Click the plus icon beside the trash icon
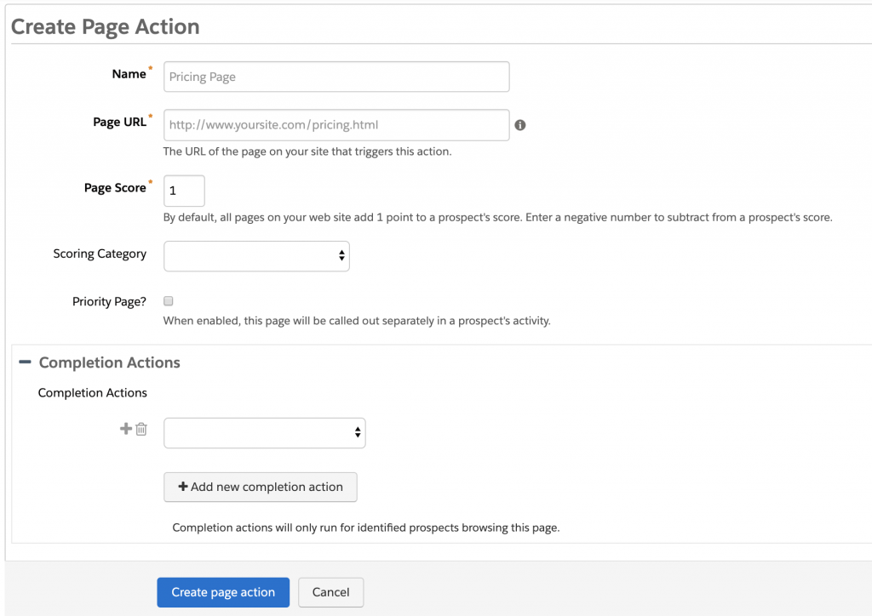The width and height of the screenshot is (872, 616). tap(125, 429)
